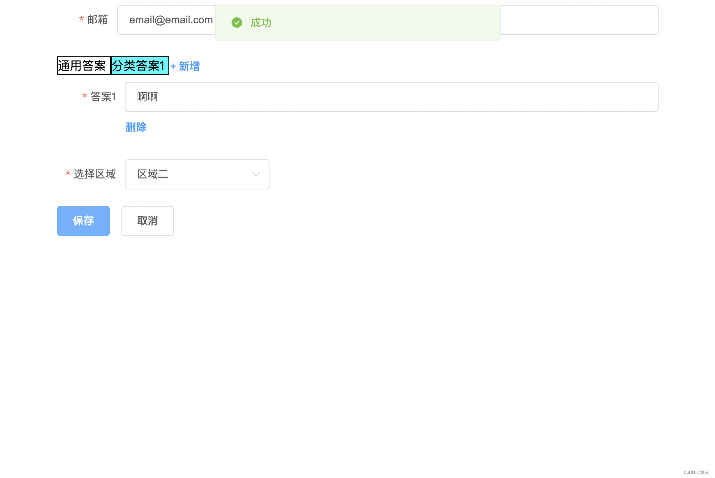Click the green success checkmark icon

tap(237, 23)
